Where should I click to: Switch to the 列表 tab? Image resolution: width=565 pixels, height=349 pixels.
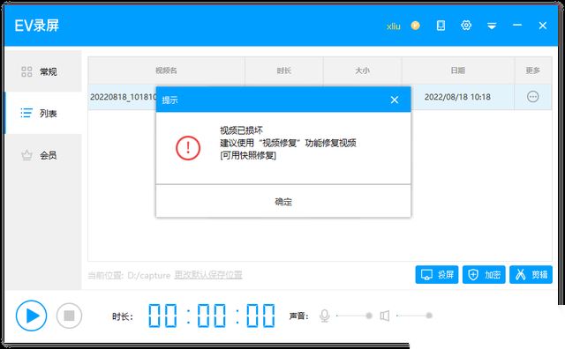coord(43,113)
